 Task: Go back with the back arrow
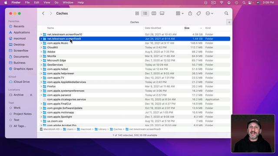click(x=43, y=13)
